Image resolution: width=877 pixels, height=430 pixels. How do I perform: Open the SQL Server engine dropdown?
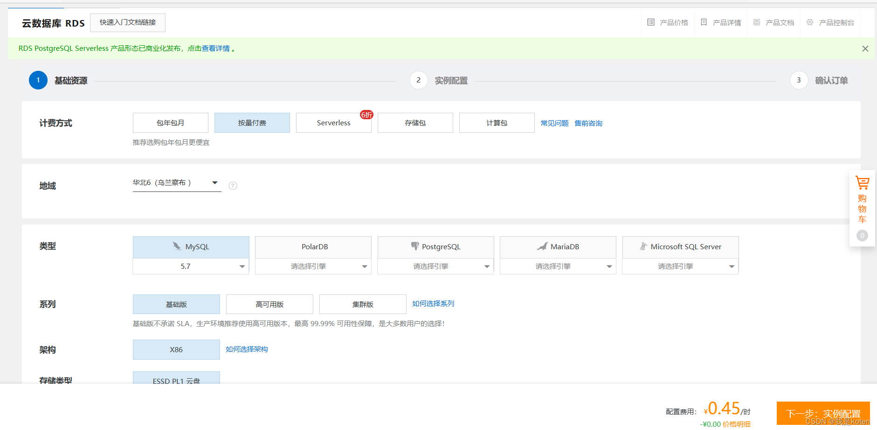680,266
